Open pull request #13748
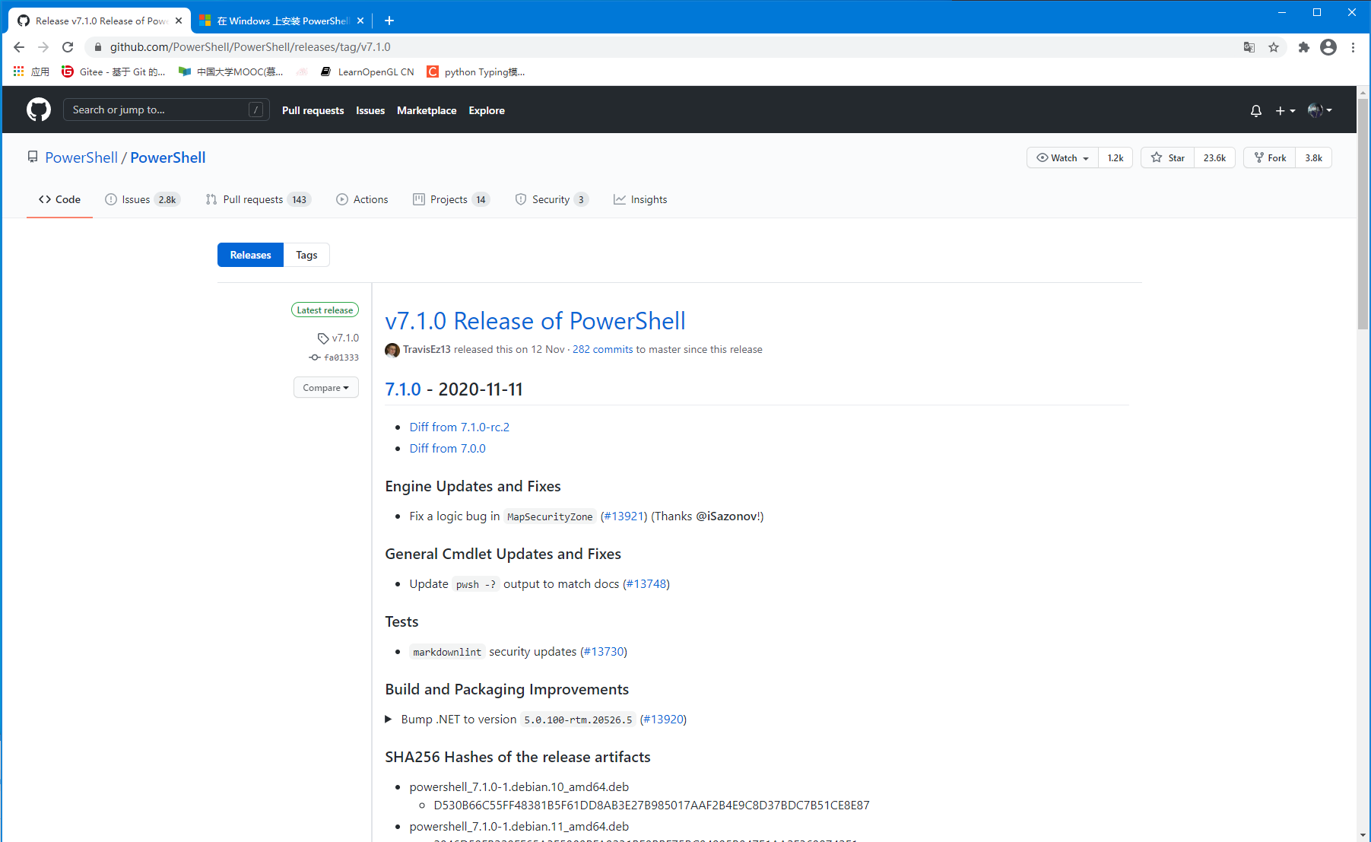1371x842 pixels. click(x=646, y=583)
